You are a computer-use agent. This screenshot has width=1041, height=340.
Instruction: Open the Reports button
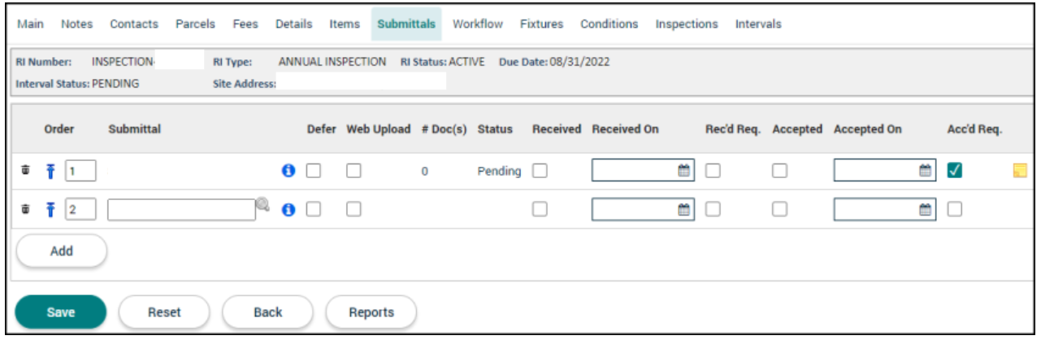coord(371,312)
